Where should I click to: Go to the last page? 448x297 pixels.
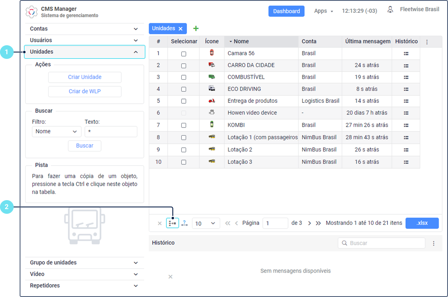pos(318,223)
